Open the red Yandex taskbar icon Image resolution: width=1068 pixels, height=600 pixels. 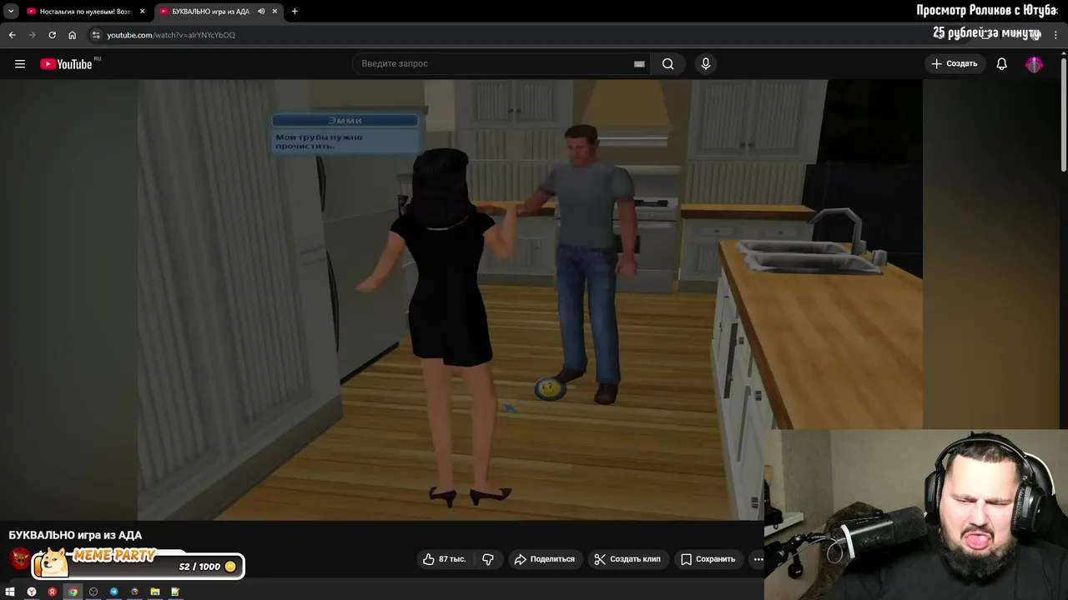[x=52, y=592]
